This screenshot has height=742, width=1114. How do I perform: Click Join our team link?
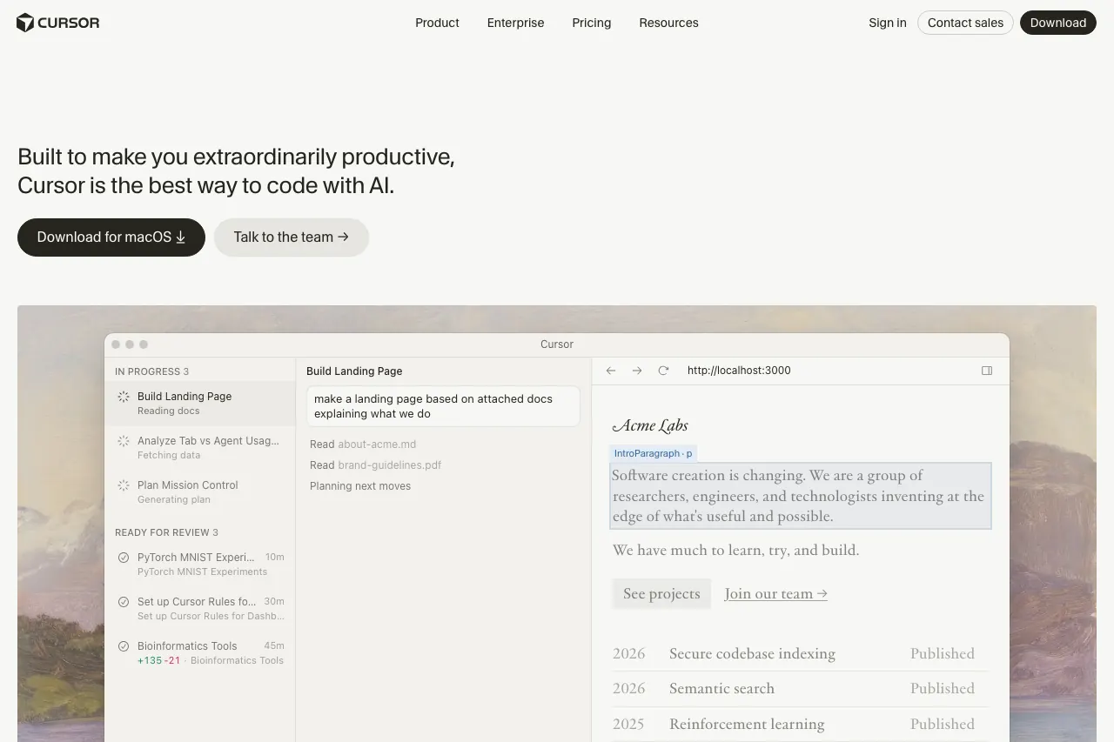click(x=776, y=594)
